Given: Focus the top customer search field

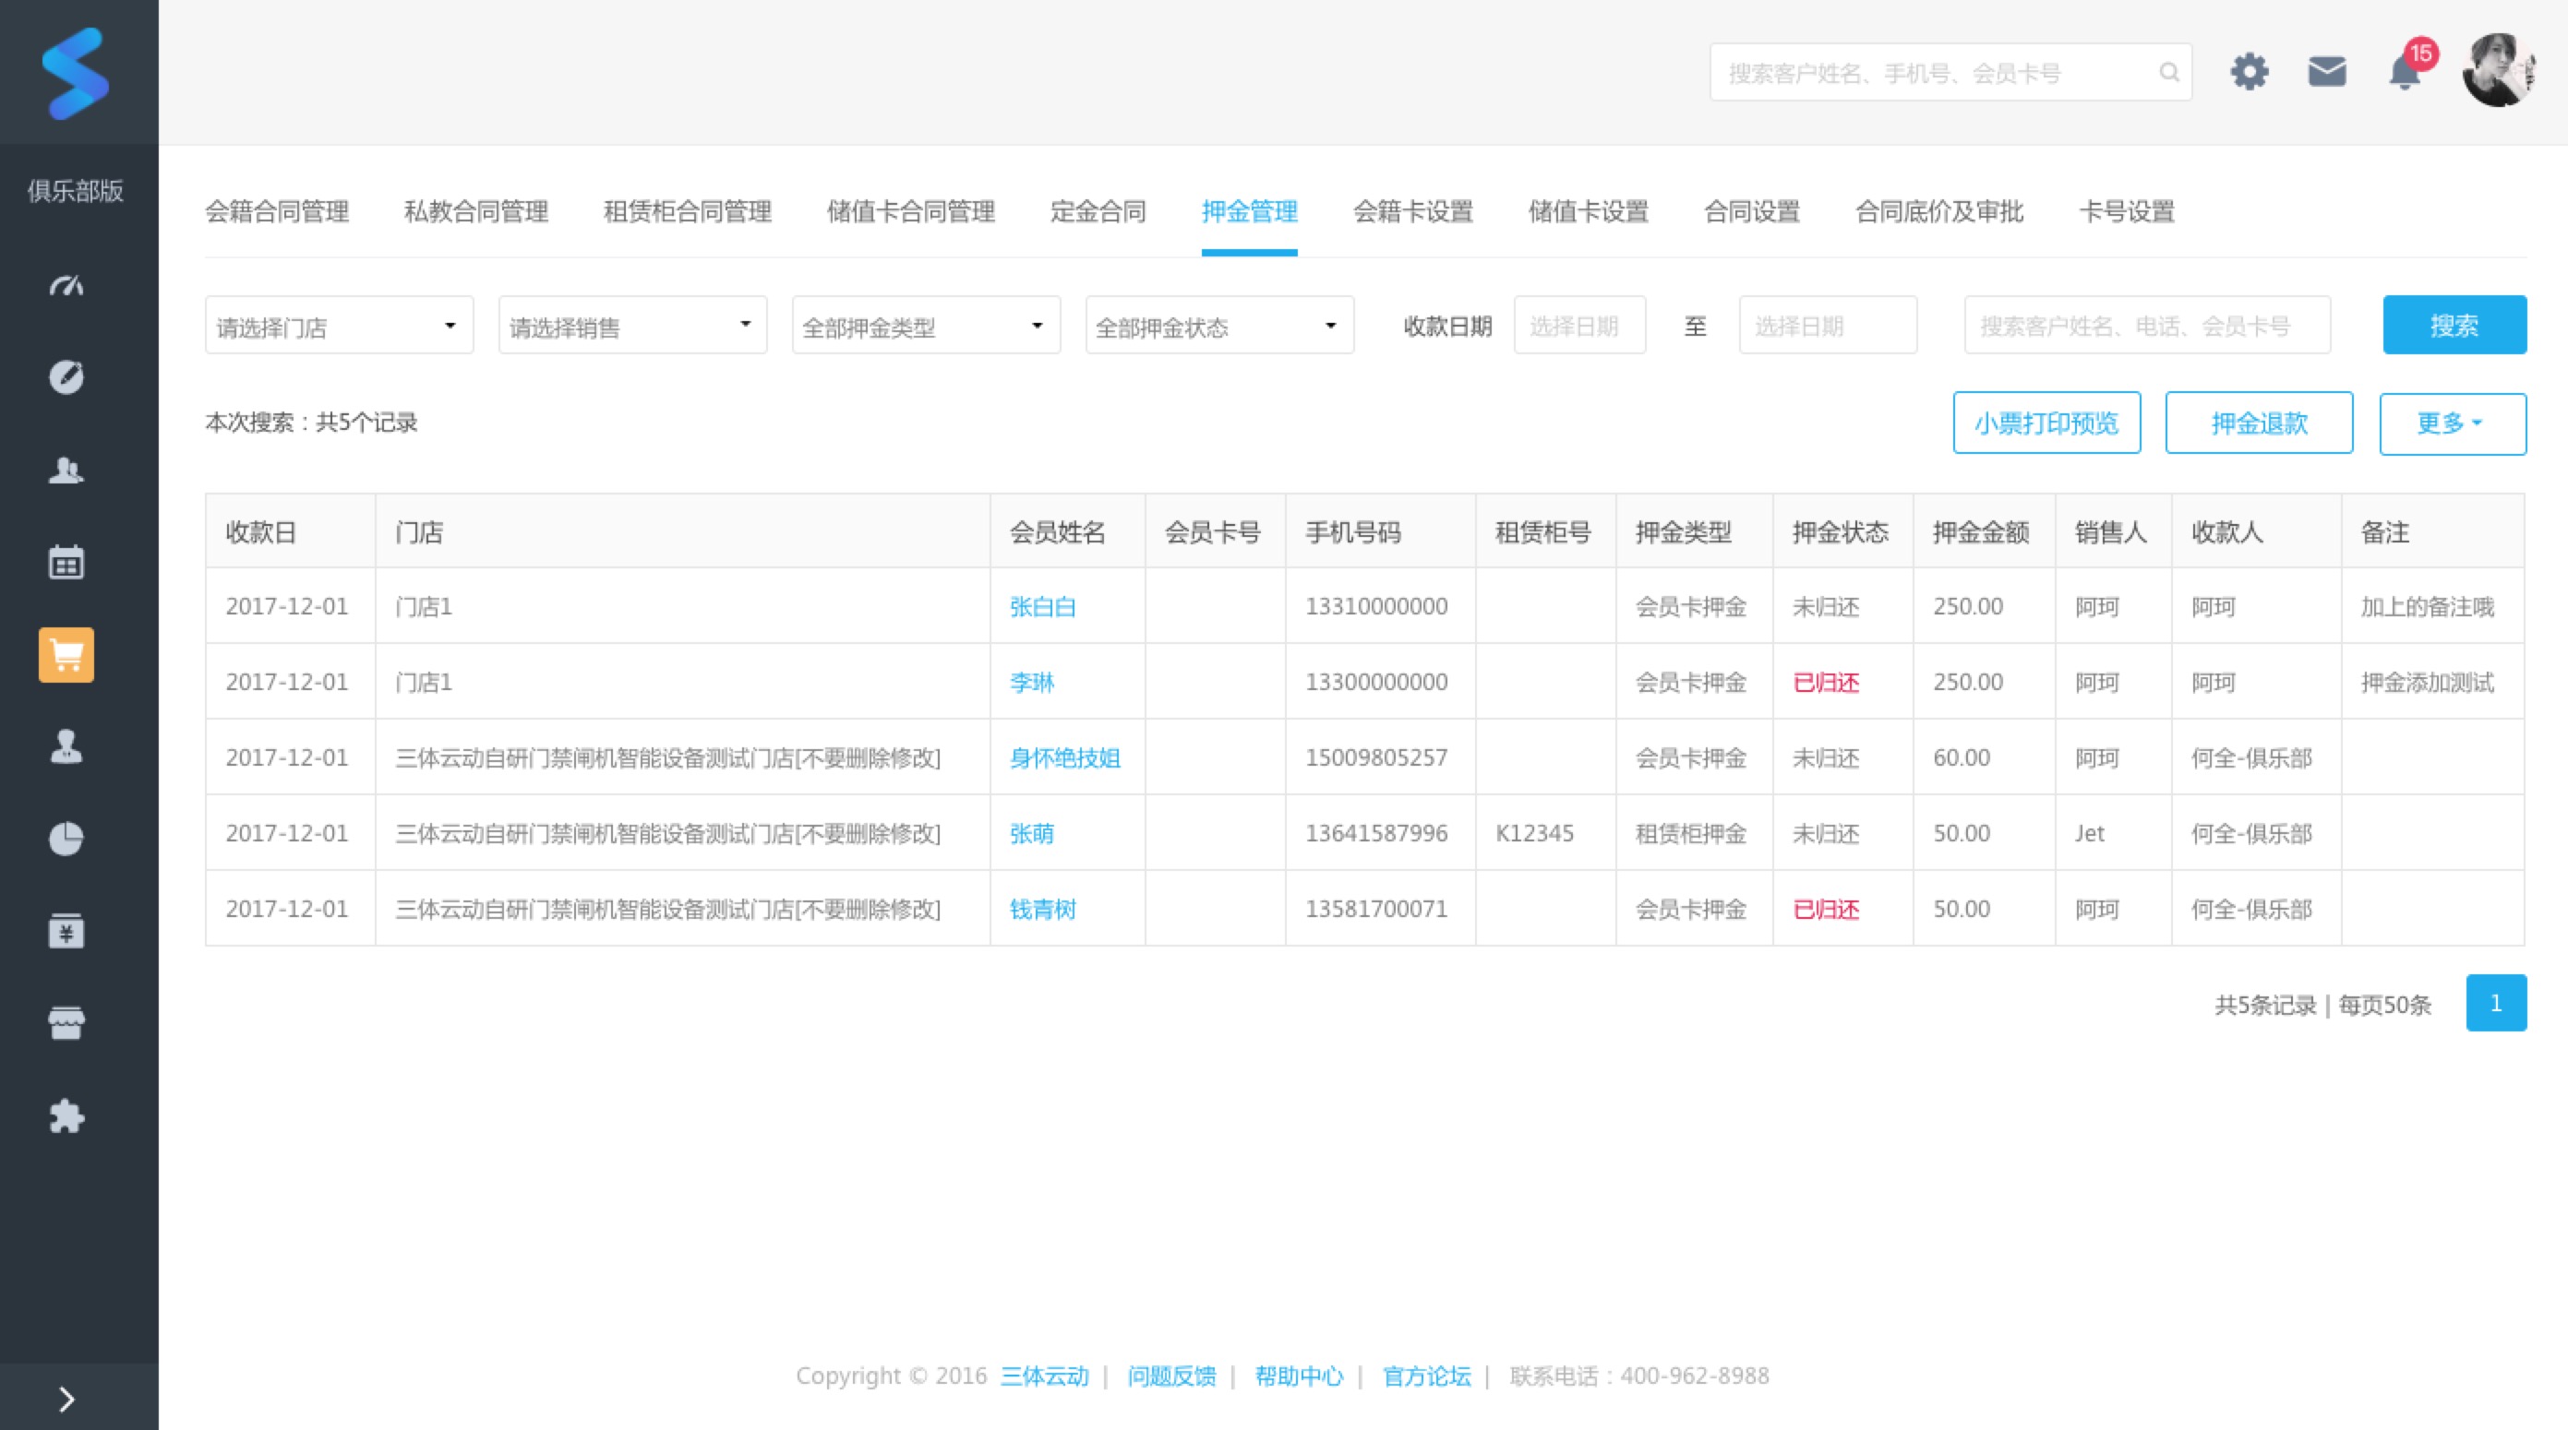Looking at the screenshot, I should 1950,72.
